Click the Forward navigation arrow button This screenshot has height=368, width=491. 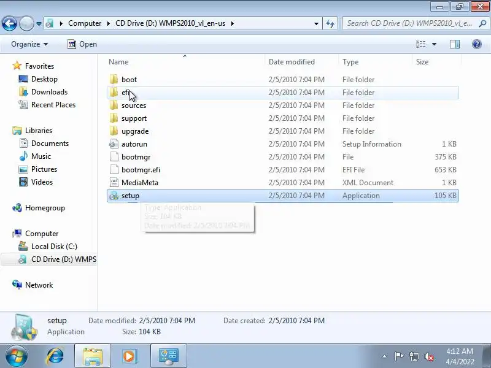pos(26,23)
